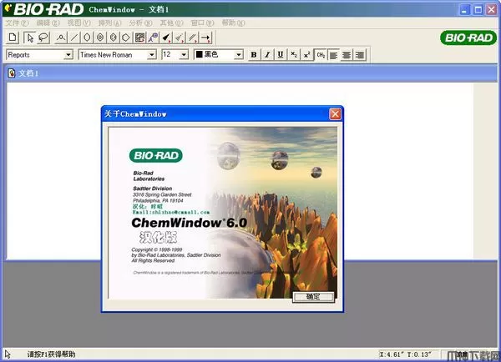
Task: Select the Lasso selection tool
Action: (43, 38)
